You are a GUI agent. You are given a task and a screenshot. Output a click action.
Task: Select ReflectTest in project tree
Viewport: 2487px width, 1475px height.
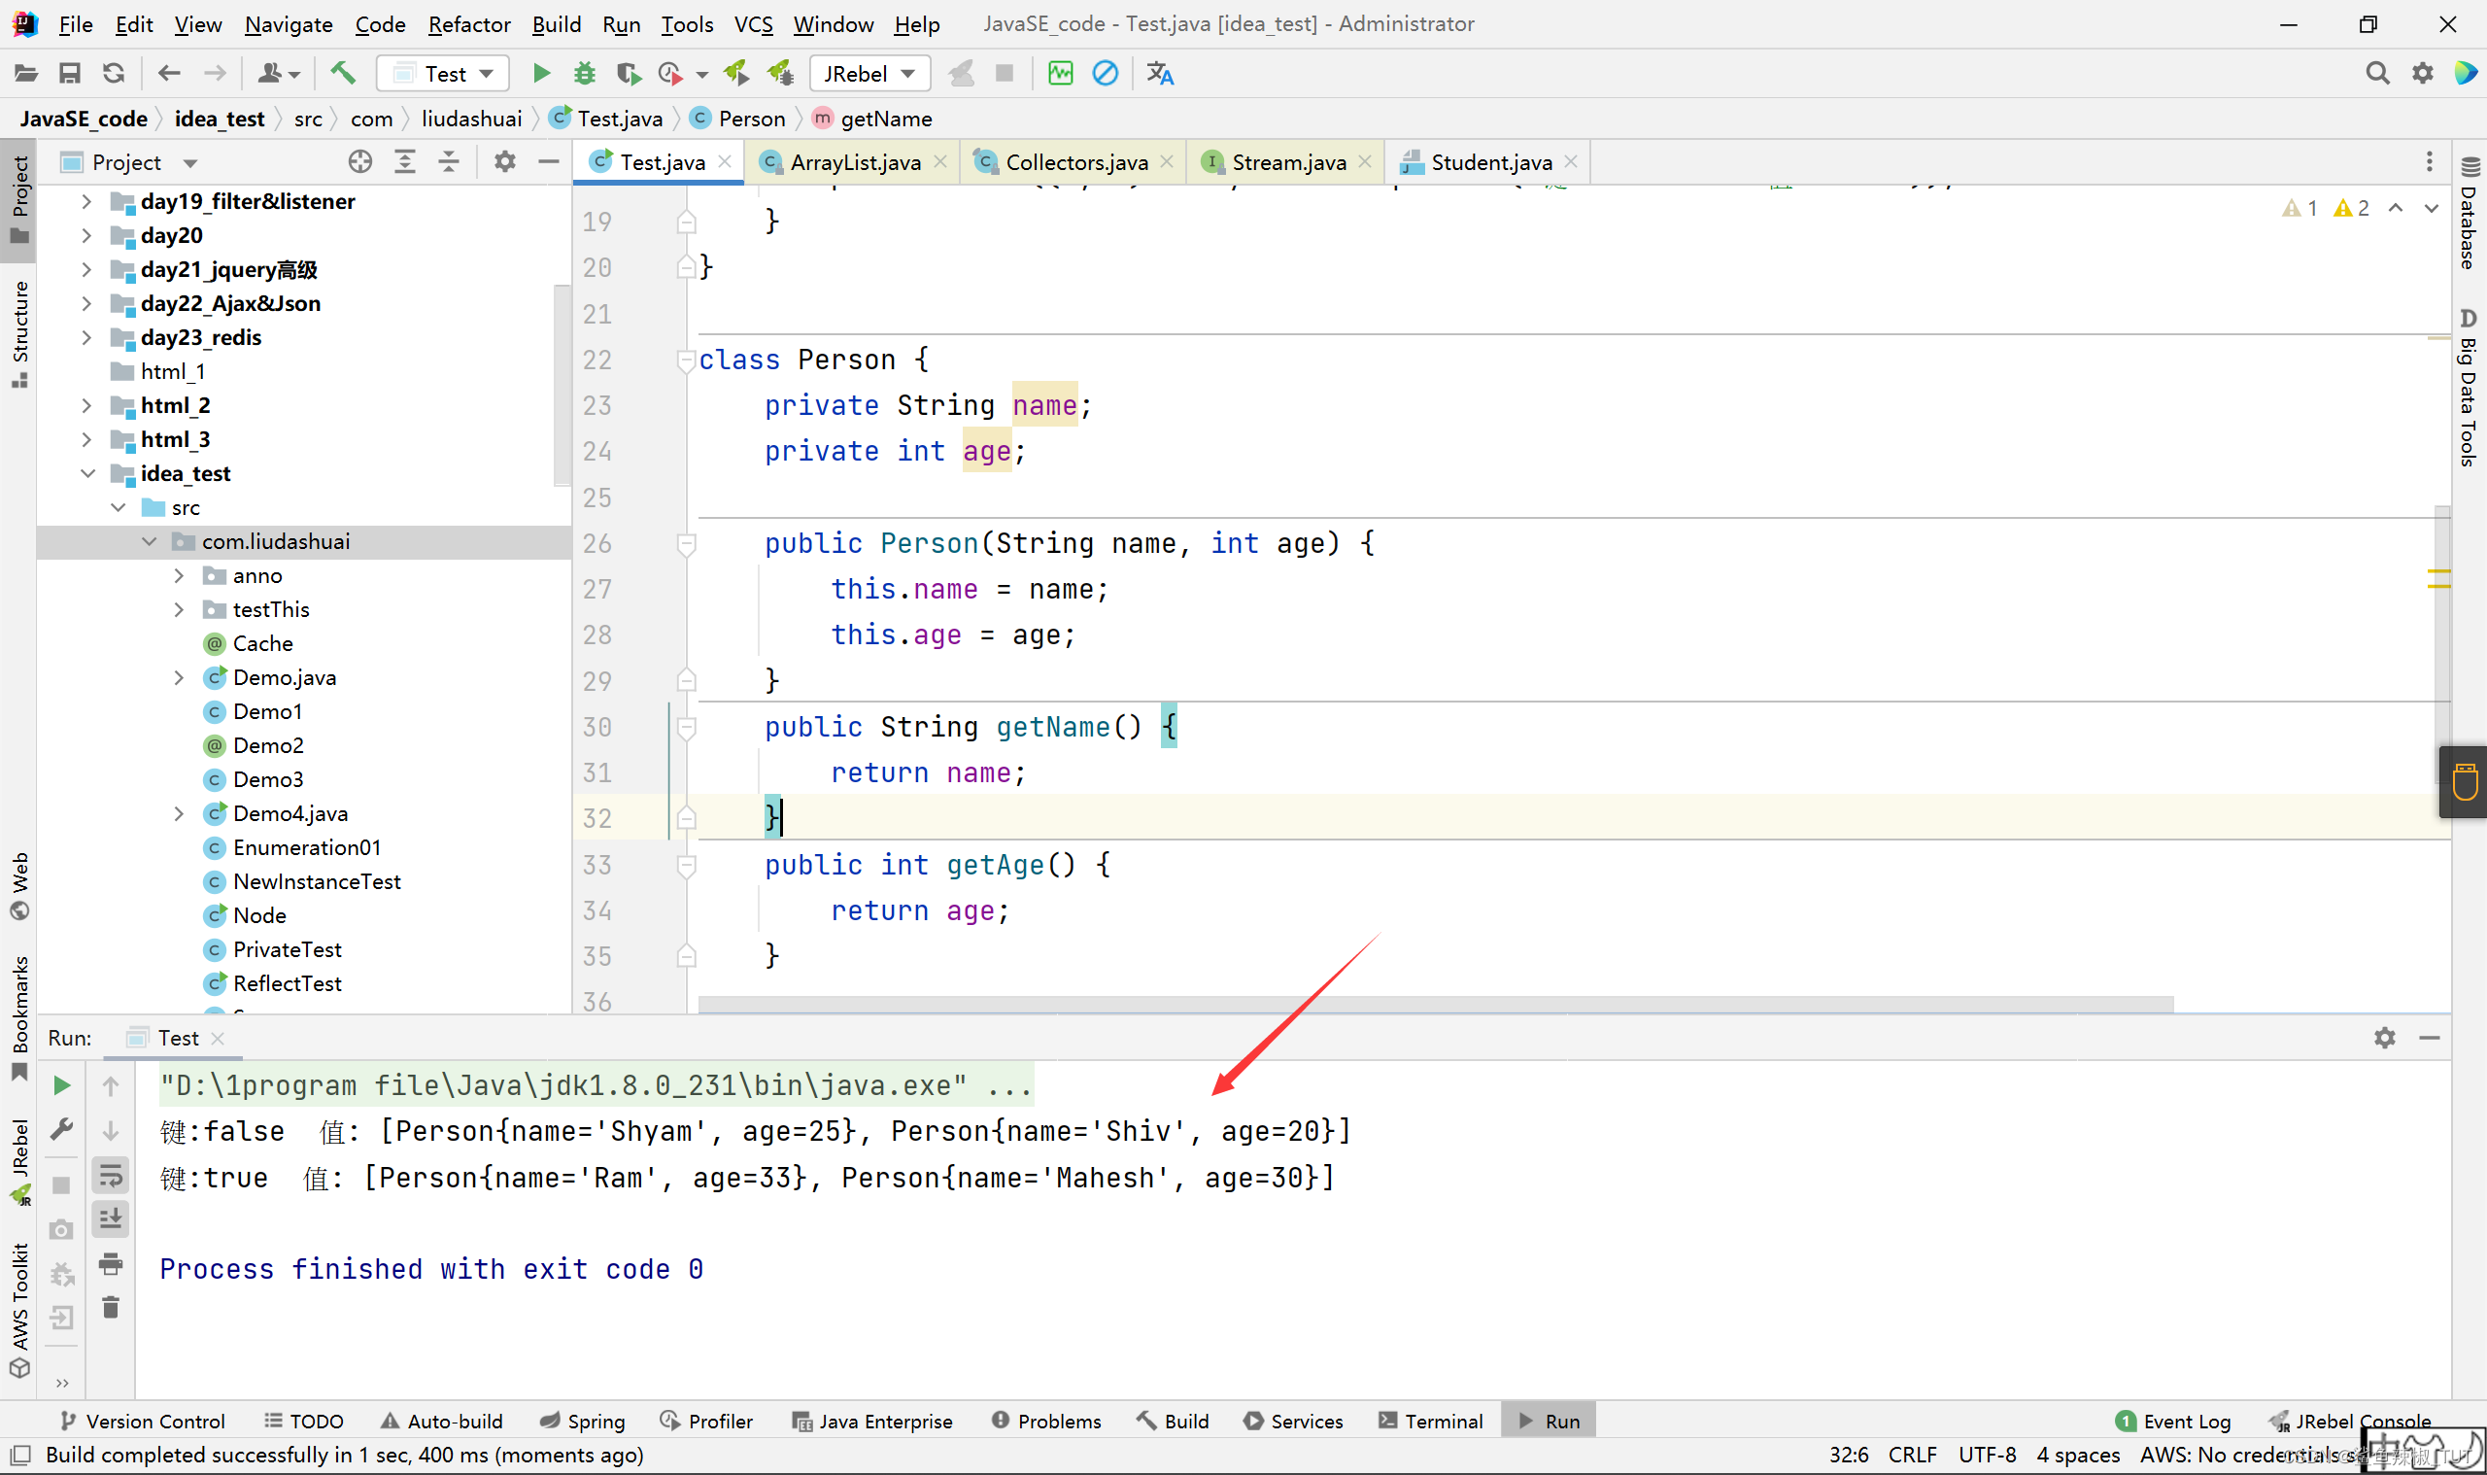tap(287, 984)
